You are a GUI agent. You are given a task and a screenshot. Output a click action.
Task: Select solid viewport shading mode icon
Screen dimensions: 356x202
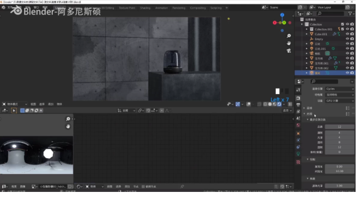[x=270, y=104]
